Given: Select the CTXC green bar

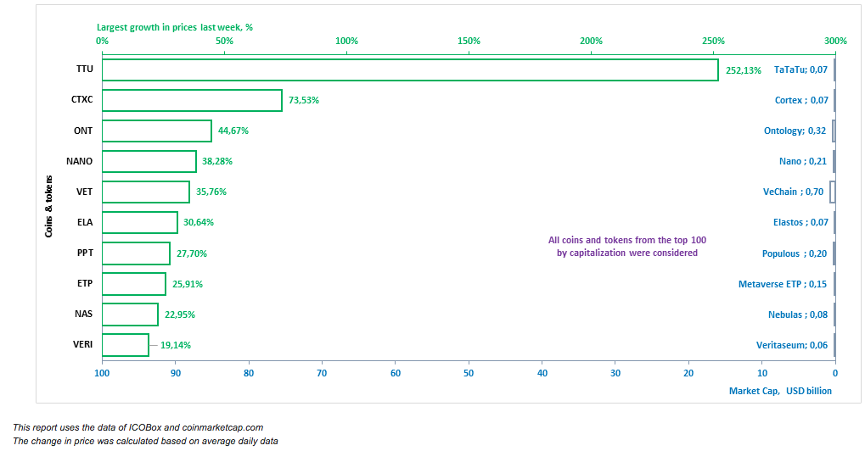Looking at the screenshot, I should (x=192, y=100).
